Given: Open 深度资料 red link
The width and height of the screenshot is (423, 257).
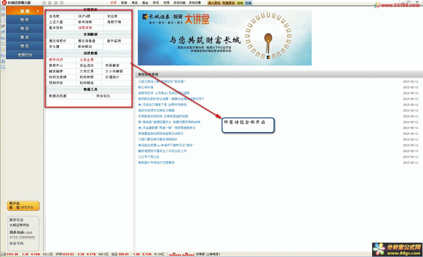Looking at the screenshot, I should 85,28.
